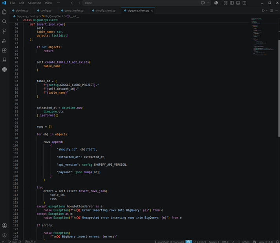Toggle the secondary side bar
The image size is (280, 243).
(x=245, y=3)
